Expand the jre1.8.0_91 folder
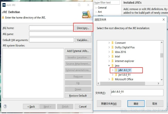Image resolution: width=168 pixels, height=114 pixels. point(112,75)
